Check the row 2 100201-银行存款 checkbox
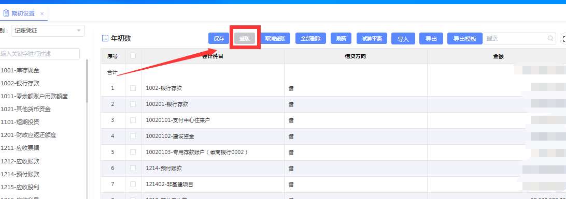Screen dimensions: 566x199 [x=133, y=104]
